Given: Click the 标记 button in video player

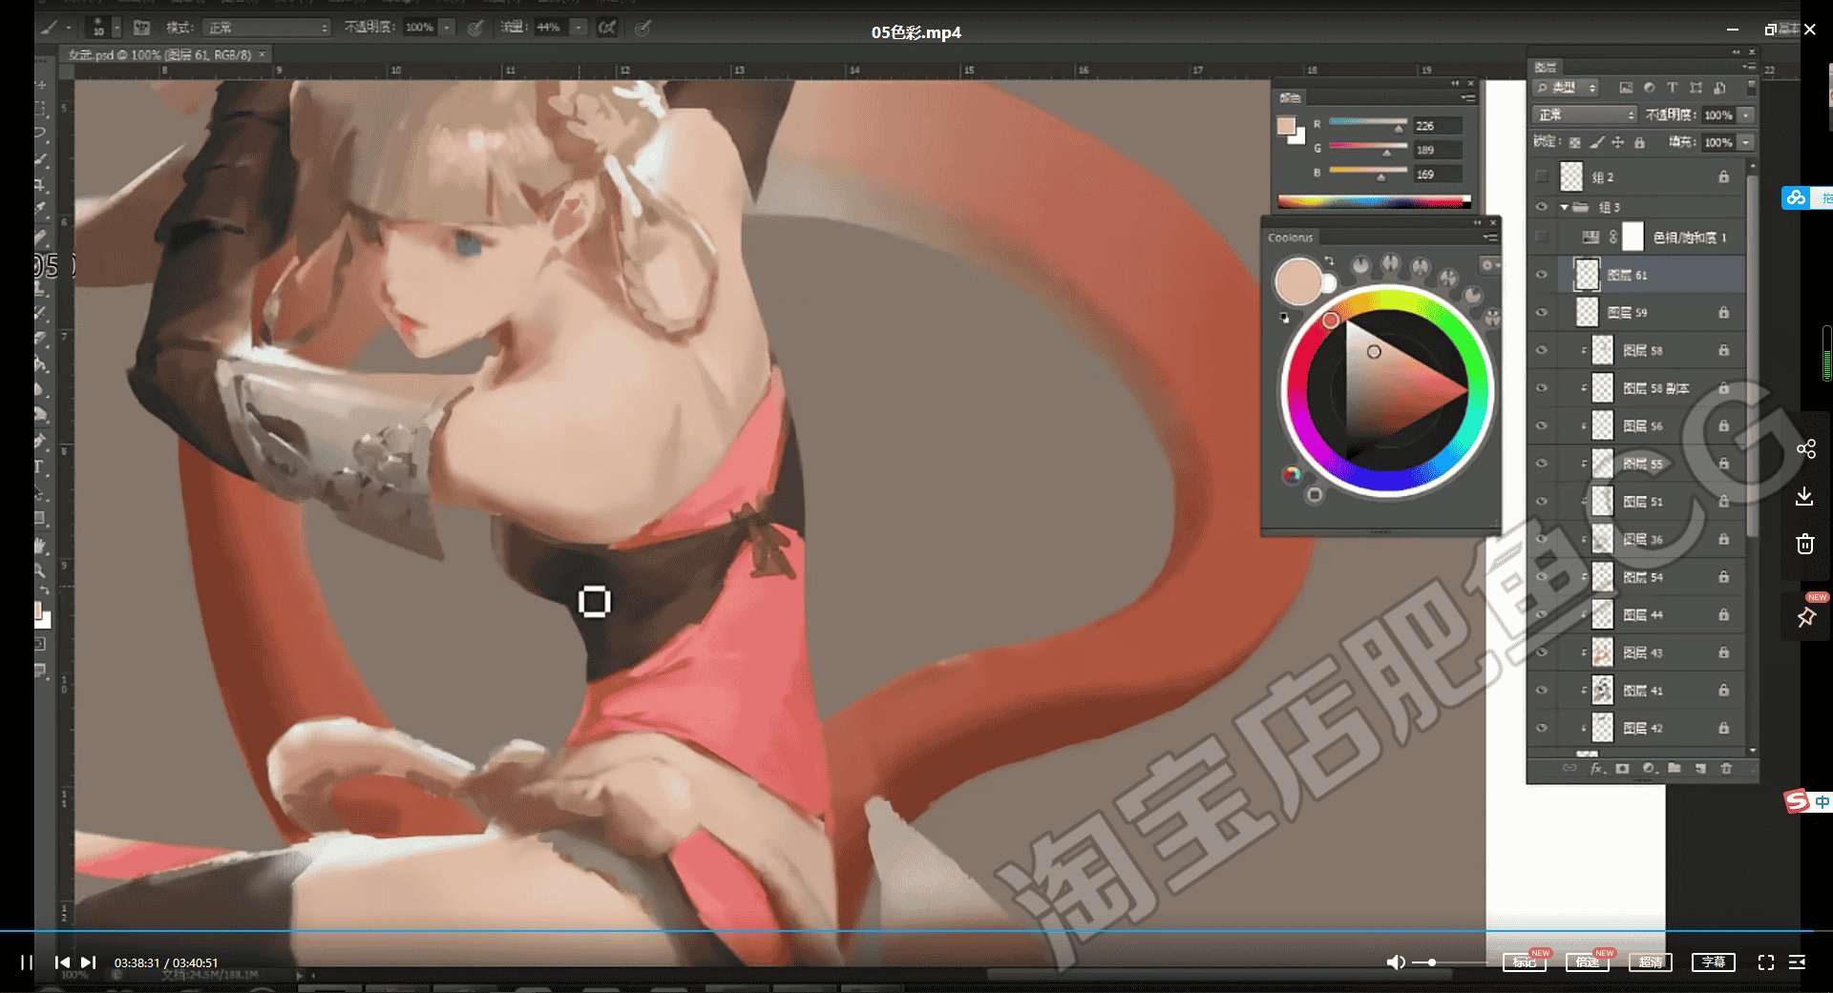Looking at the screenshot, I should 1524,962.
